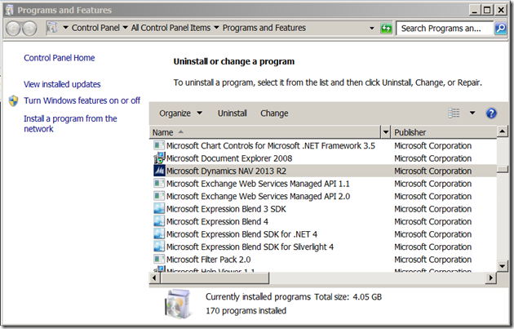514x329 pixels.
Task: Expand the Control Panel breadcrumb arrow
Action: pos(125,28)
